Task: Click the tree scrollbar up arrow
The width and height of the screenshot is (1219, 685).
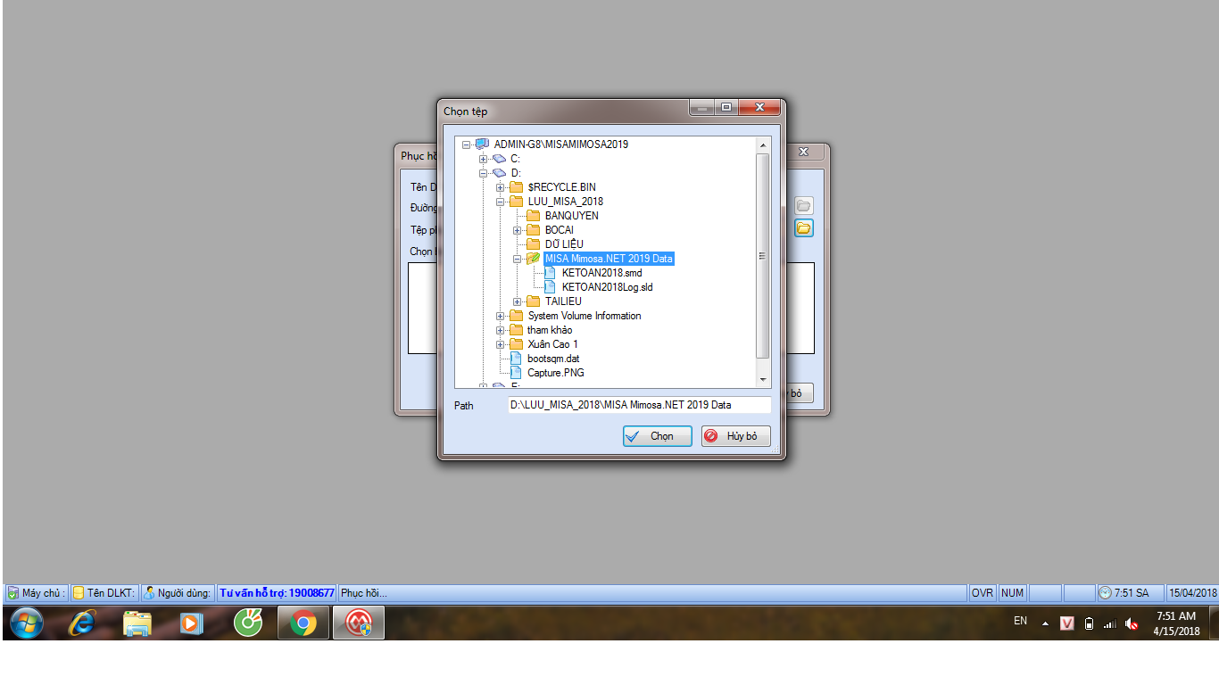Action: (763, 144)
